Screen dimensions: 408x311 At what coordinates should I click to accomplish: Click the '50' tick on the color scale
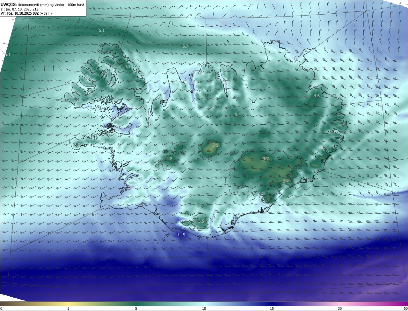tap(405, 308)
